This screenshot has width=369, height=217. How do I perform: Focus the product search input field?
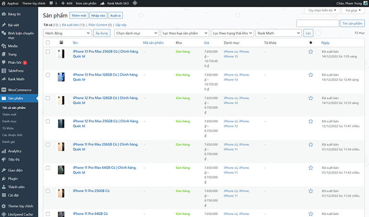pos(317,23)
